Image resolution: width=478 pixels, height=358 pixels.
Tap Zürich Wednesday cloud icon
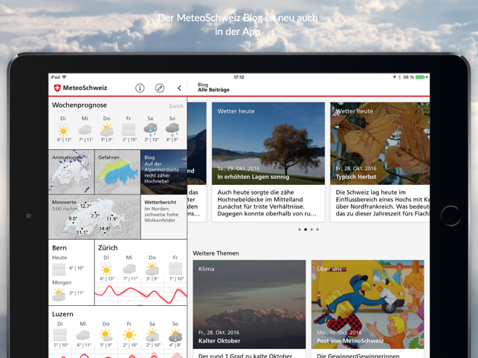[129, 269]
